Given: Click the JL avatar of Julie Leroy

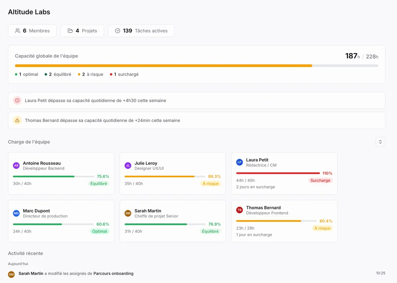Looking at the screenshot, I should tap(128, 165).
